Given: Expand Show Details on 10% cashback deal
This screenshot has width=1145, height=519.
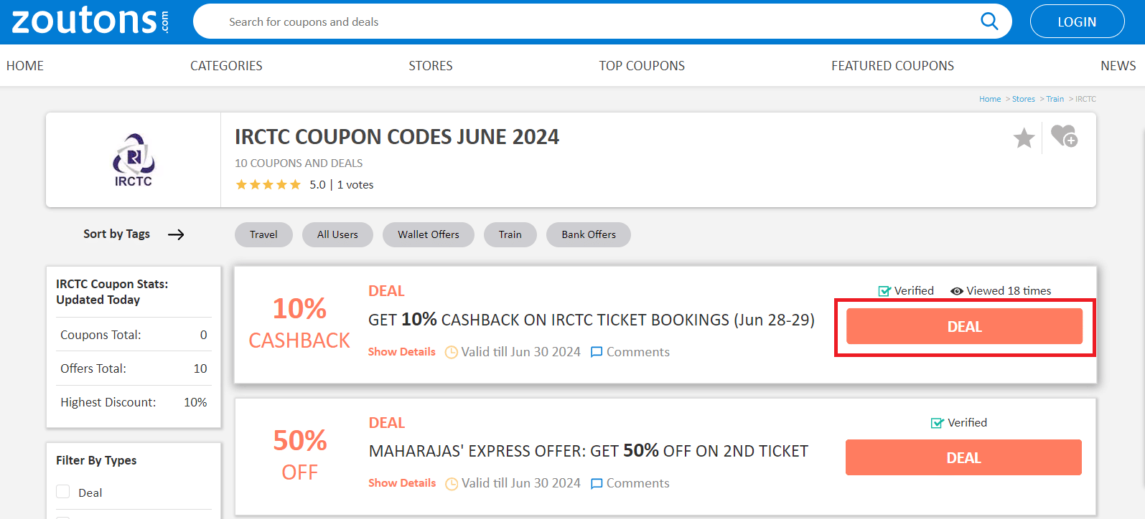Looking at the screenshot, I should click(402, 352).
